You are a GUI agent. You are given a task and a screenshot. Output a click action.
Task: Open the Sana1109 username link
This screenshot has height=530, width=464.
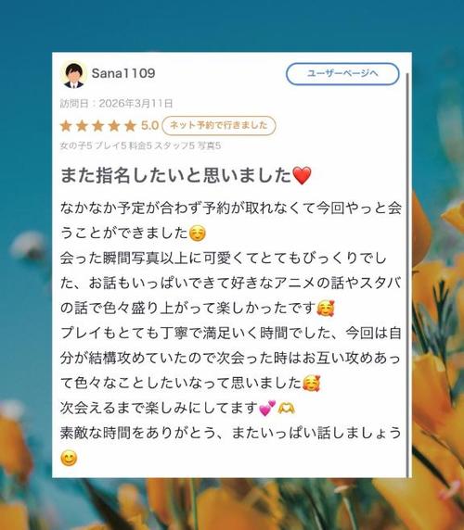(123, 73)
